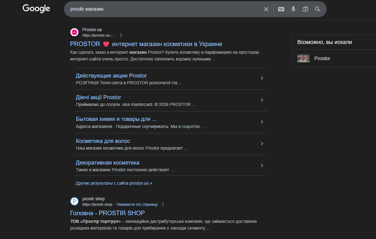Image resolution: width=376 pixels, height=239 pixels.
Task: Click the prostir shop favicon
Action: click(x=74, y=201)
